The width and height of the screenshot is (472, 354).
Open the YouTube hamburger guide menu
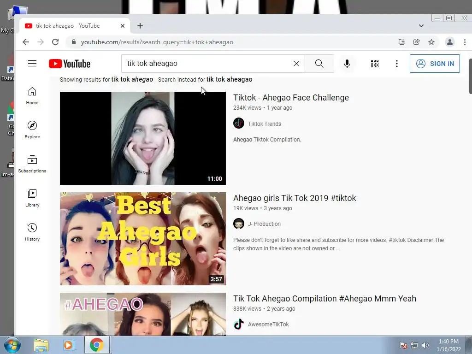tap(32, 64)
